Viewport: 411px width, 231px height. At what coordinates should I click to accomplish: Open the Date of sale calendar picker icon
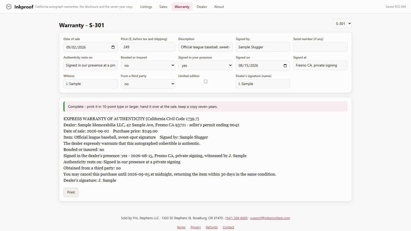point(113,47)
